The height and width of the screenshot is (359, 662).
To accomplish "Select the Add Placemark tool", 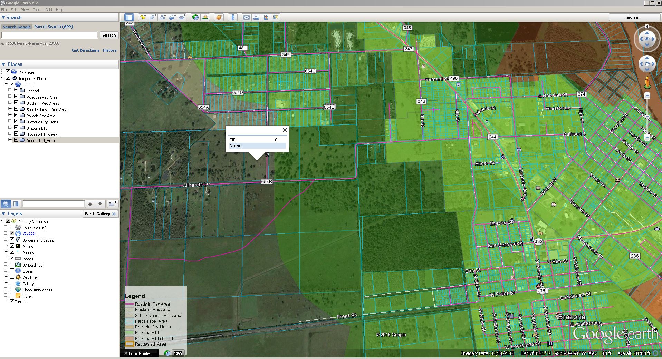I will tap(143, 17).
